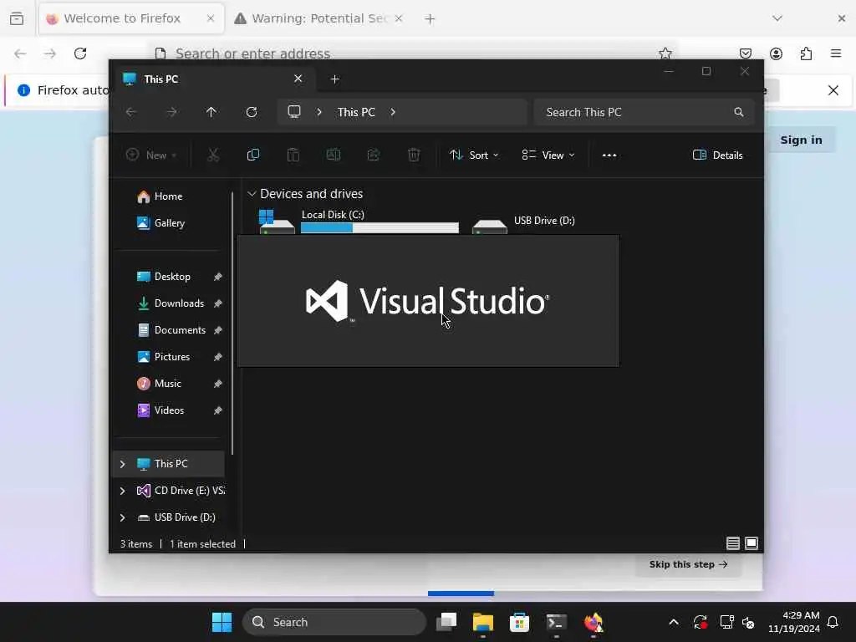
Task: Expand USB Drive (D:) tree node
Action: [x=122, y=517]
